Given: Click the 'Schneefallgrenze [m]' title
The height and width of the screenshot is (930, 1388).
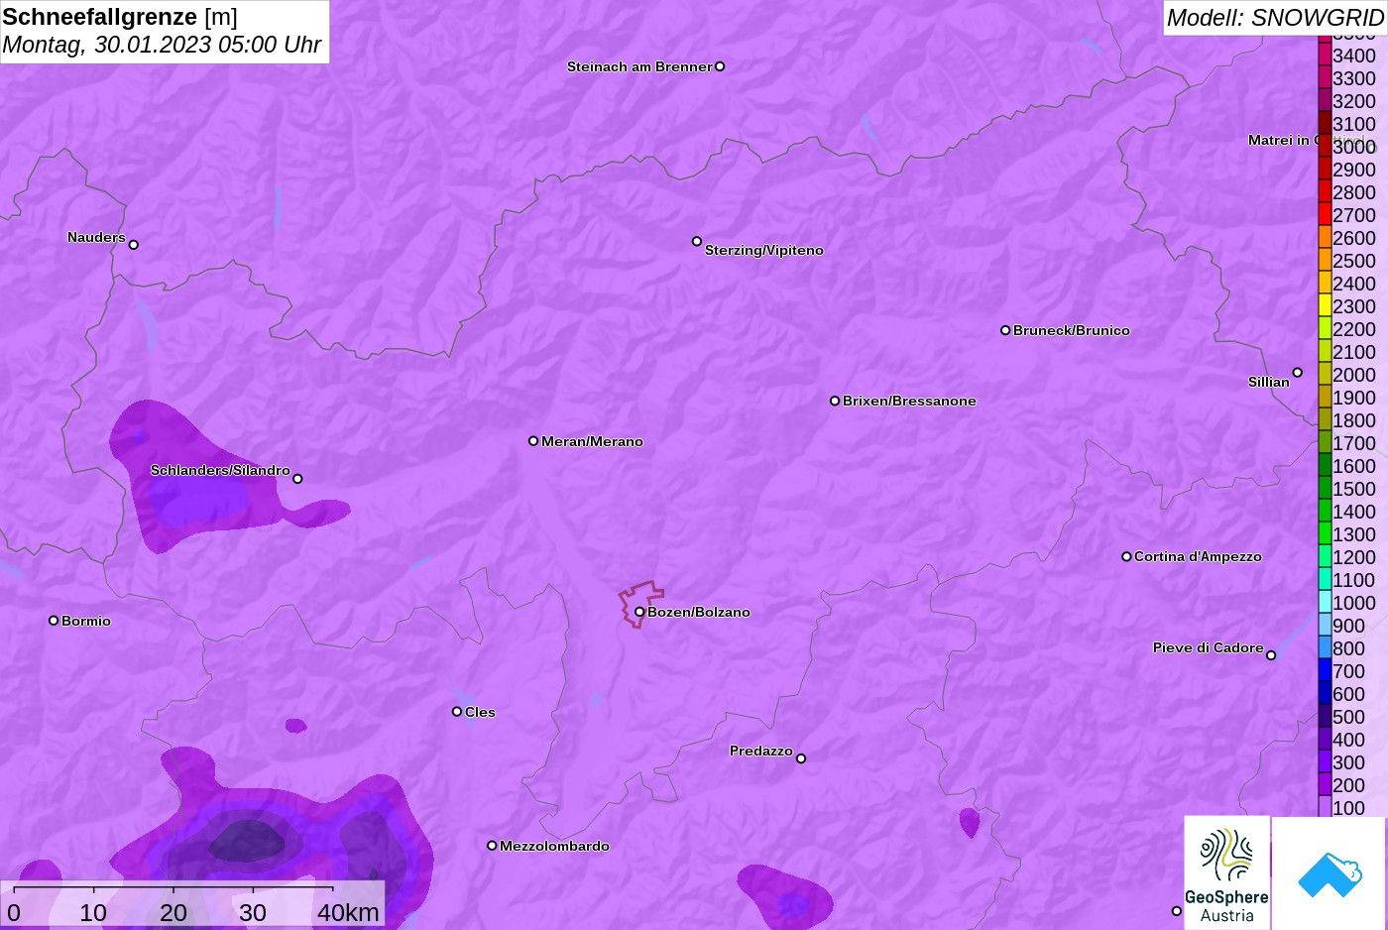Looking at the screenshot, I should tap(120, 17).
